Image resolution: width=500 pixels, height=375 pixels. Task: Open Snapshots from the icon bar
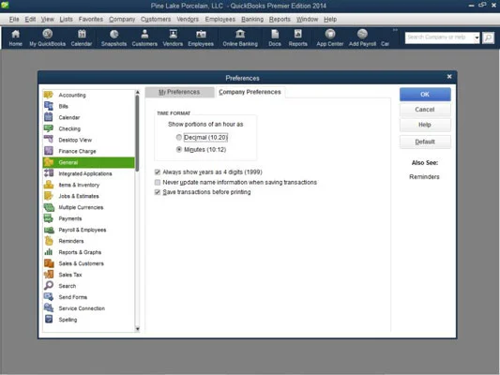pos(114,37)
